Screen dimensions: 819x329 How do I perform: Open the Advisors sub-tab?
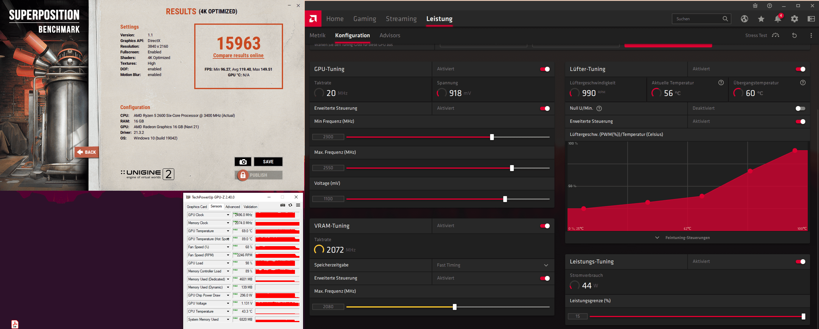point(390,35)
